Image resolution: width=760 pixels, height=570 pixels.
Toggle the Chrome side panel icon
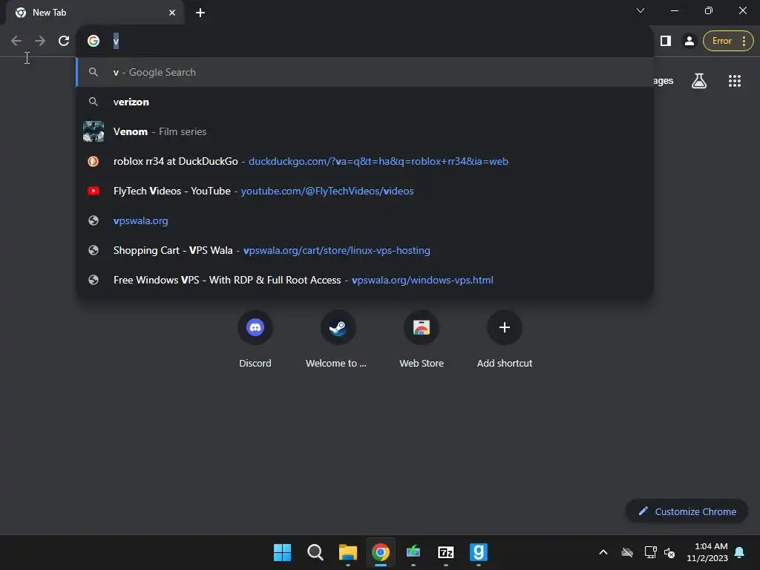tap(666, 42)
